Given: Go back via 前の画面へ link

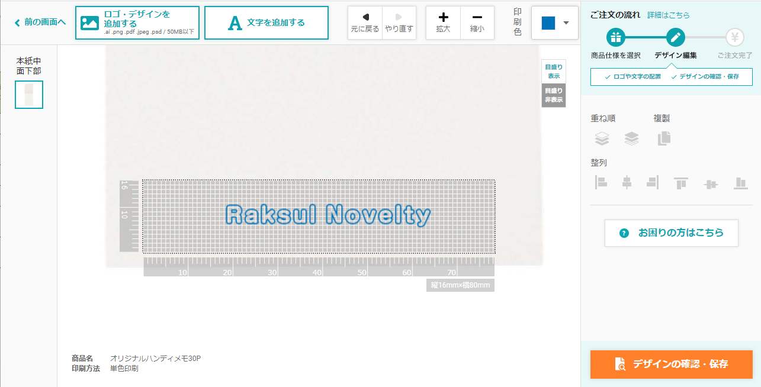Looking at the screenshot, I should click(40, 22).
